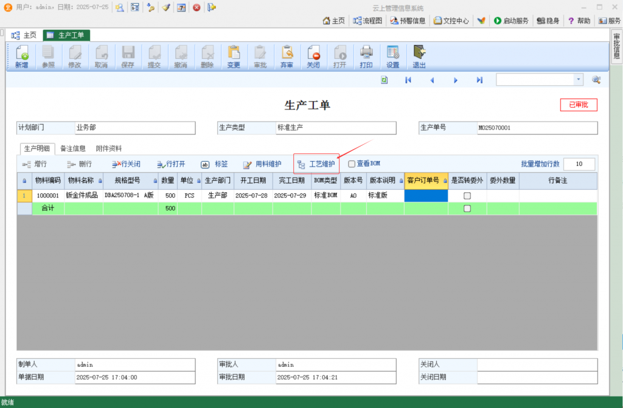This screenshot has height=408, width=623.
Task: Go to next record arrow
Action: 456,80
